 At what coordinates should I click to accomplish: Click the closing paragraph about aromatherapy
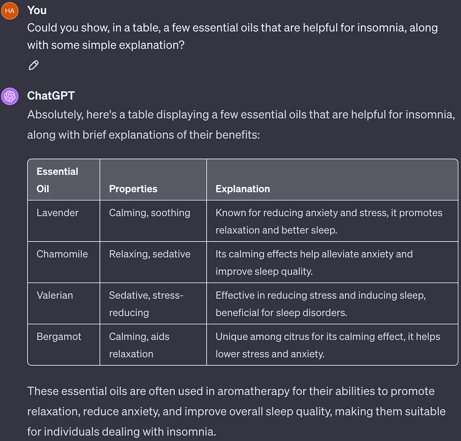pos(236,411)
